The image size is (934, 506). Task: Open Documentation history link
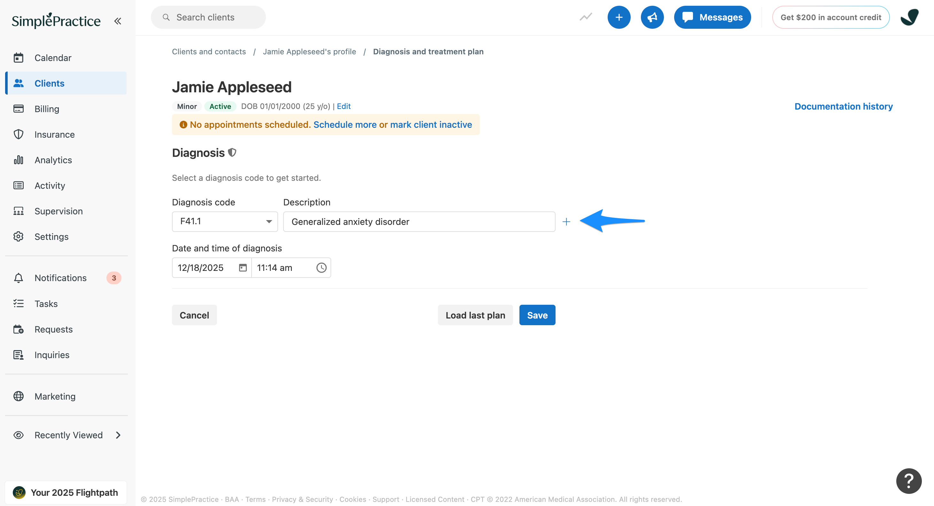click(x=843, y=106)
